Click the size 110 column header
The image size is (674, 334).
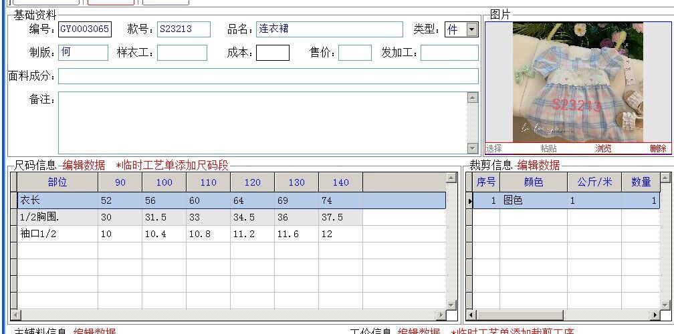tap(209, 182)
